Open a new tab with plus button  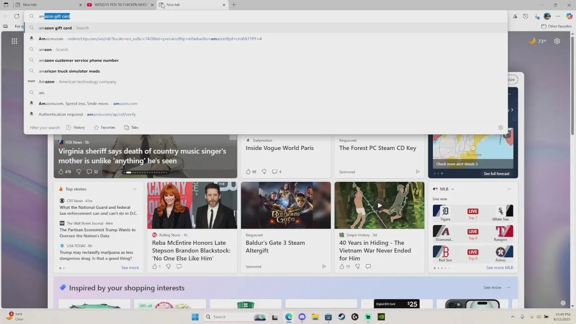(x=234, y=5)
